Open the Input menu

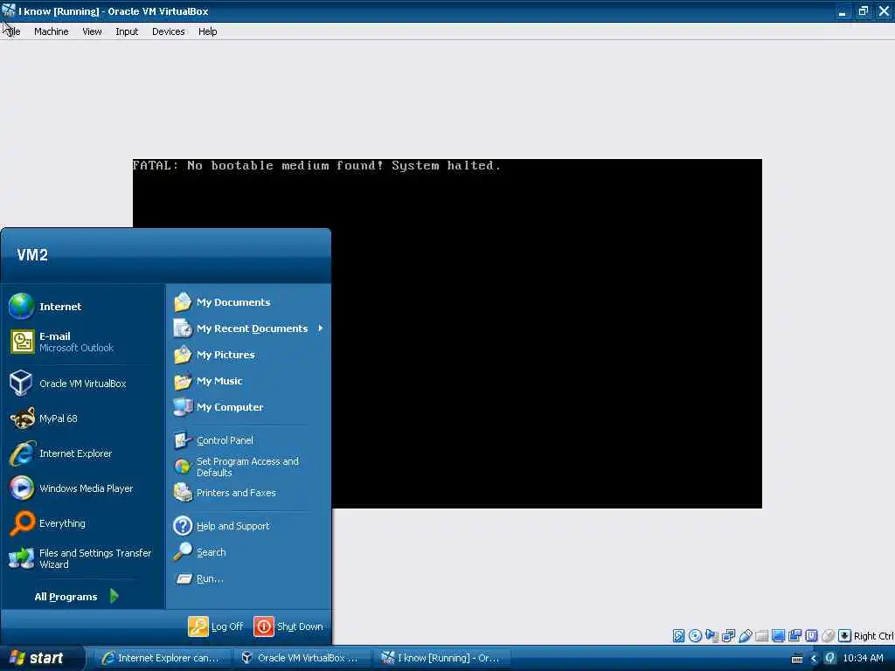coord(127,31)
